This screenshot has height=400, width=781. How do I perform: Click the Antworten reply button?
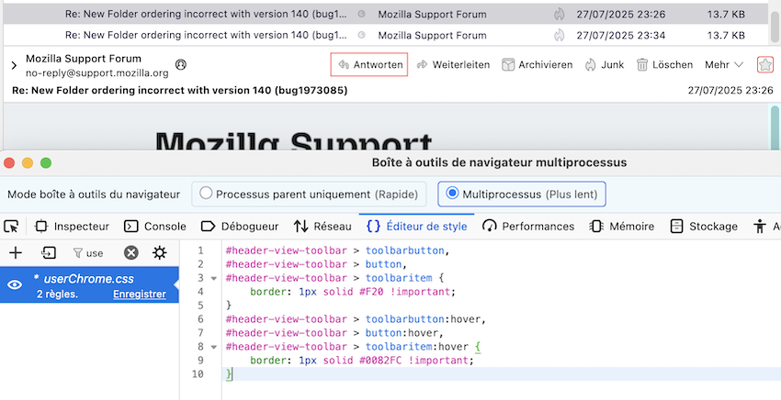(369, 65)
